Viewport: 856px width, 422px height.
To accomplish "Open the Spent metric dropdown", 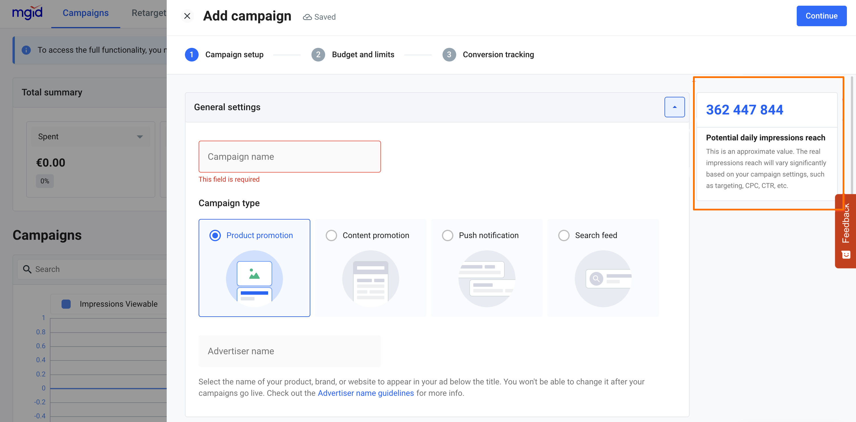I will [x=90, y=136].
